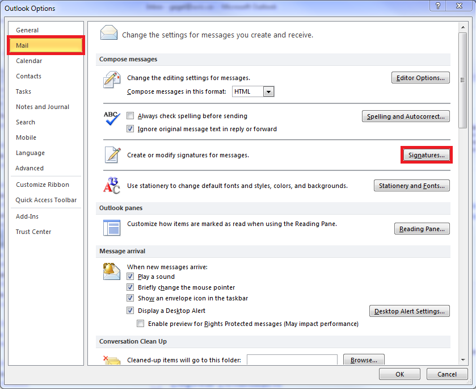Close the Outlook Options dialog
This screenshot has width=476, height=389.
460,6
